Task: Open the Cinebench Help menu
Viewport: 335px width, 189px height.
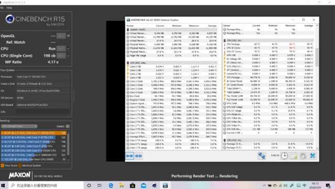Action: click(9, 8)
